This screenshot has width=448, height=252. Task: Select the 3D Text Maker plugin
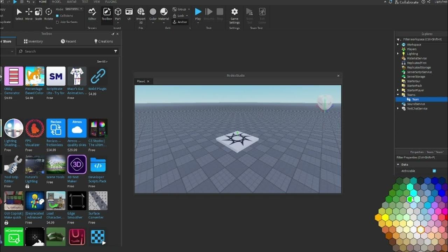[x=77, y=164]
